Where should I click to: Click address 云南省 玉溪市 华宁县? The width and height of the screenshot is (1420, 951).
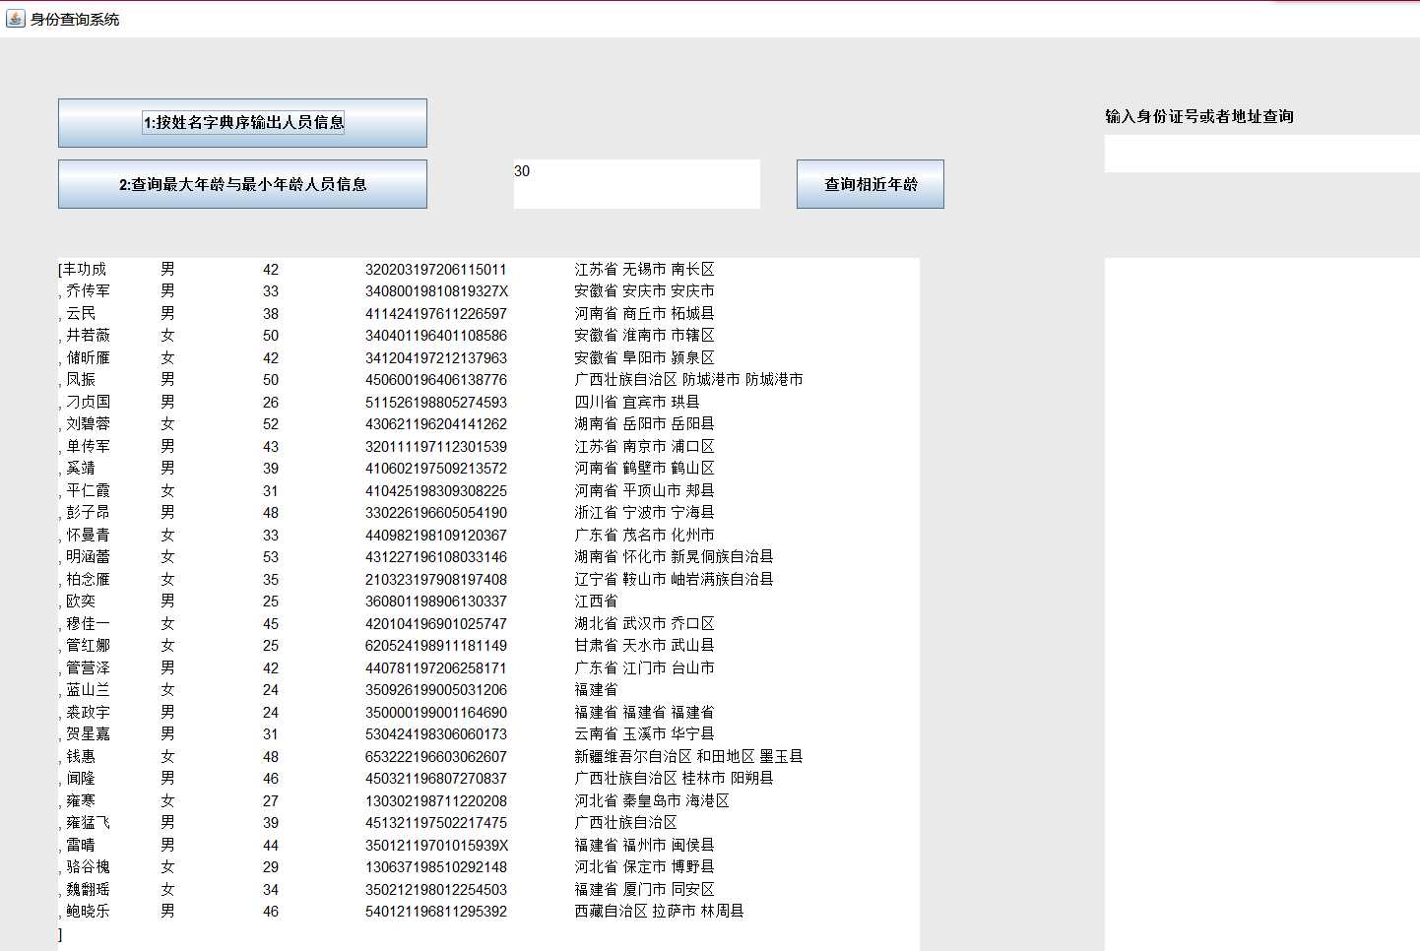[x=644, y=734]
